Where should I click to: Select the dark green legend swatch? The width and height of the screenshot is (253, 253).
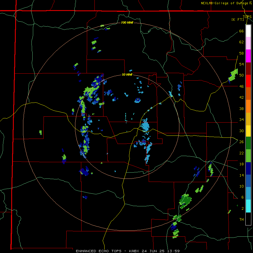coord(248,143)
